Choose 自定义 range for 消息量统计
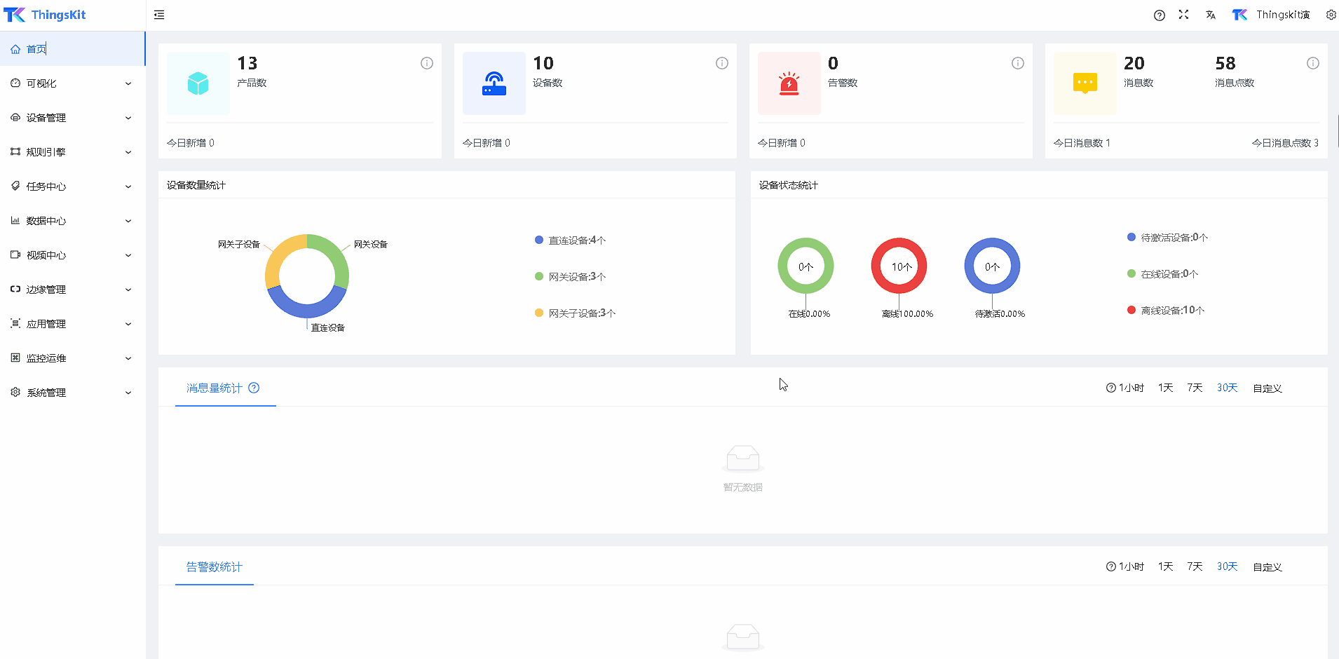This screenshot has width=1339, height=659. pyautogui.click(x=1267, y=388)
